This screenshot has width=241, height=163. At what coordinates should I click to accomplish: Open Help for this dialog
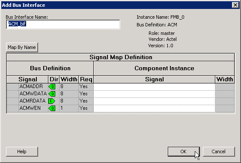(x=22, y=152)
